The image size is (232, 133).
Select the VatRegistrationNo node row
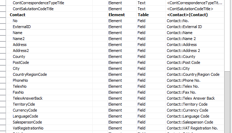115,128
